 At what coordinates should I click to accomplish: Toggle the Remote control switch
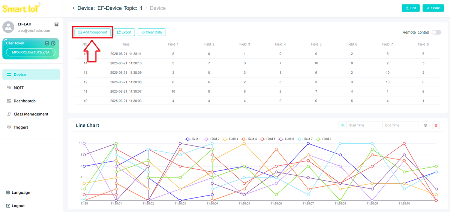[x=436, y=33]
